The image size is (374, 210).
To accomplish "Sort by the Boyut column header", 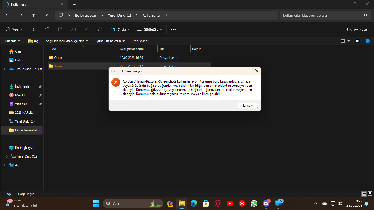I will (201, 49).
